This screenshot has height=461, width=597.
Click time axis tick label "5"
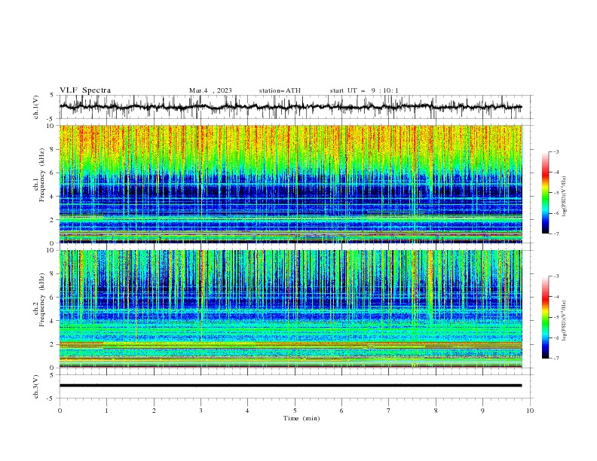point(295,411)
